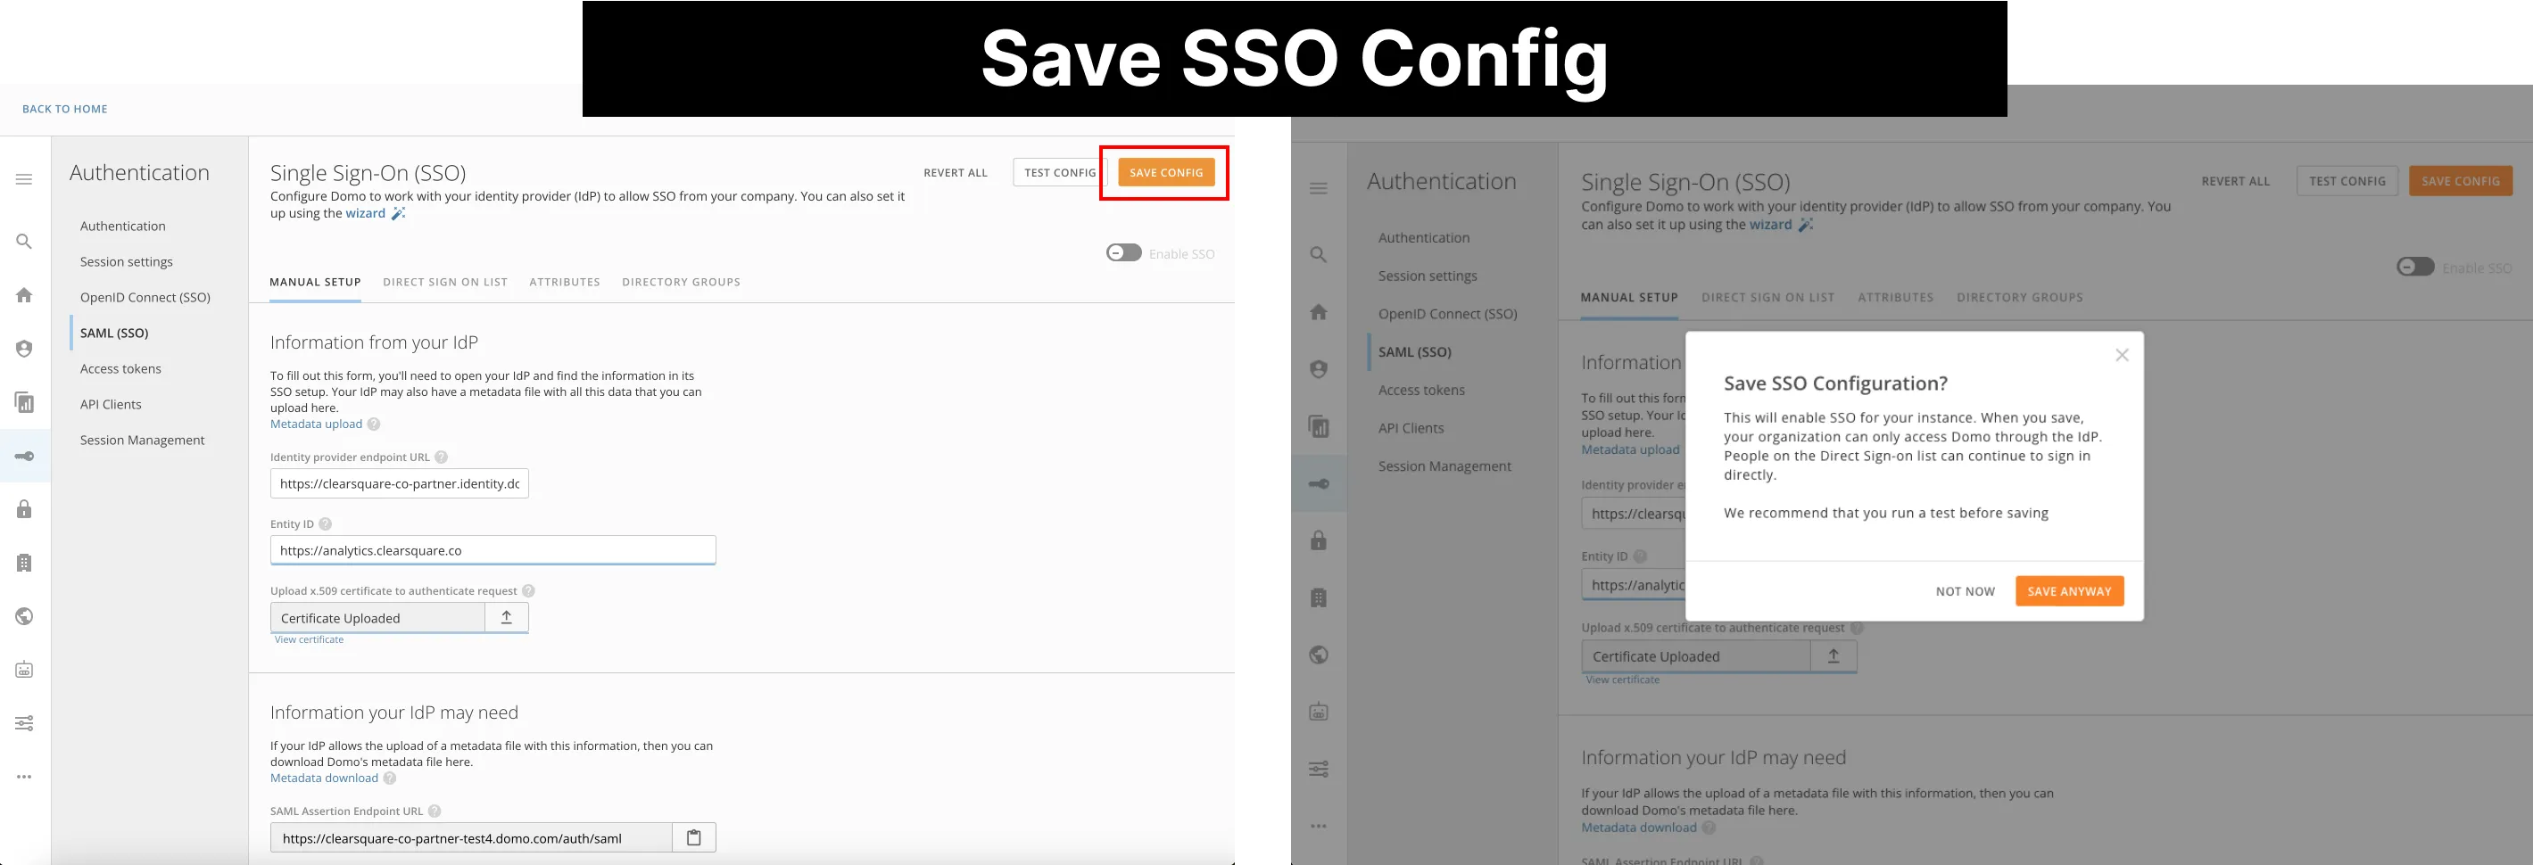Click help icon next to Metadata upload left

click(x=374, y=424)
